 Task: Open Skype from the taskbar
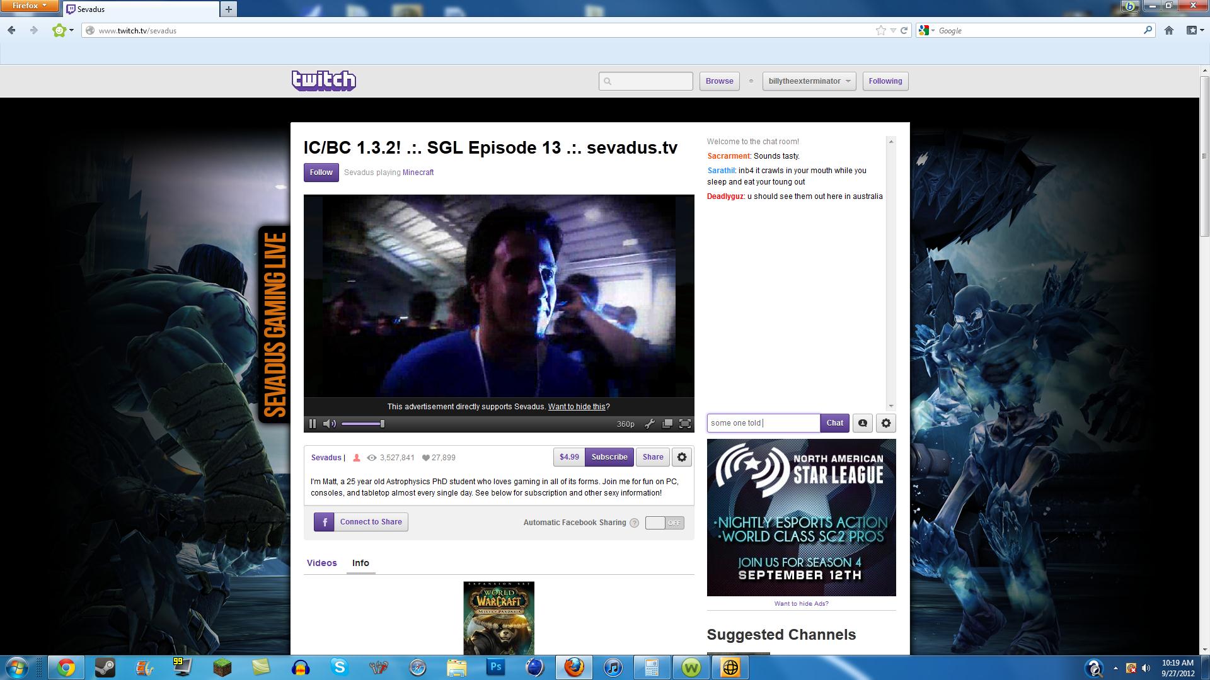pos(340,667)
